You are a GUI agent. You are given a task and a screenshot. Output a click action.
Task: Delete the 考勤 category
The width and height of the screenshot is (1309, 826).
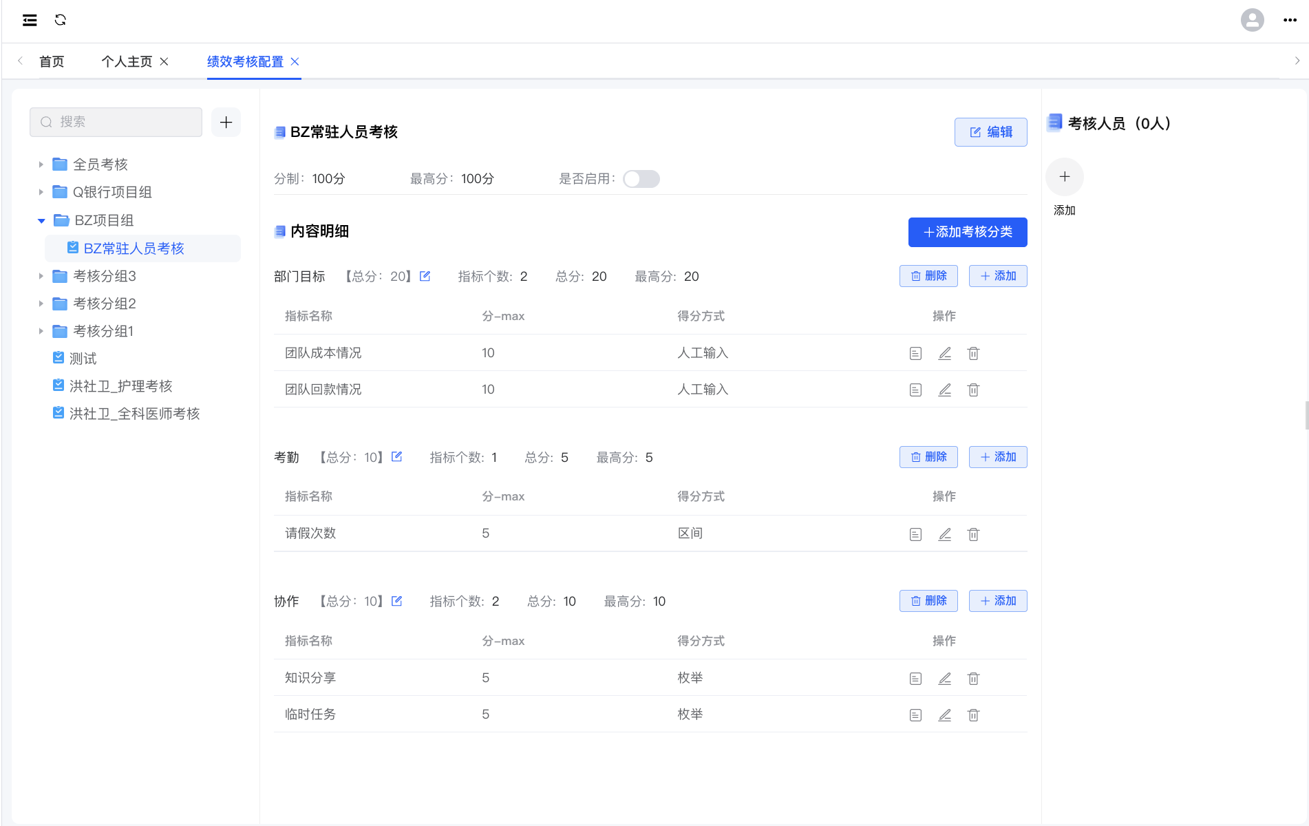click(x=928, y=457)
